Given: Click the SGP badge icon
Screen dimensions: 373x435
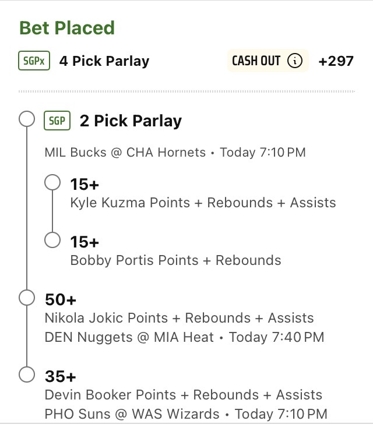Looking at the screenshot, I should [57, 121].
